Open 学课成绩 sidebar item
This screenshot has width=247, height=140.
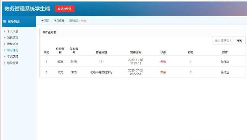coord(13,56)
